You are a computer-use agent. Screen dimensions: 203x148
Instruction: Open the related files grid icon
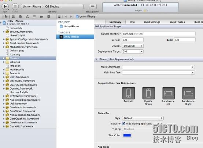(59, 17)
